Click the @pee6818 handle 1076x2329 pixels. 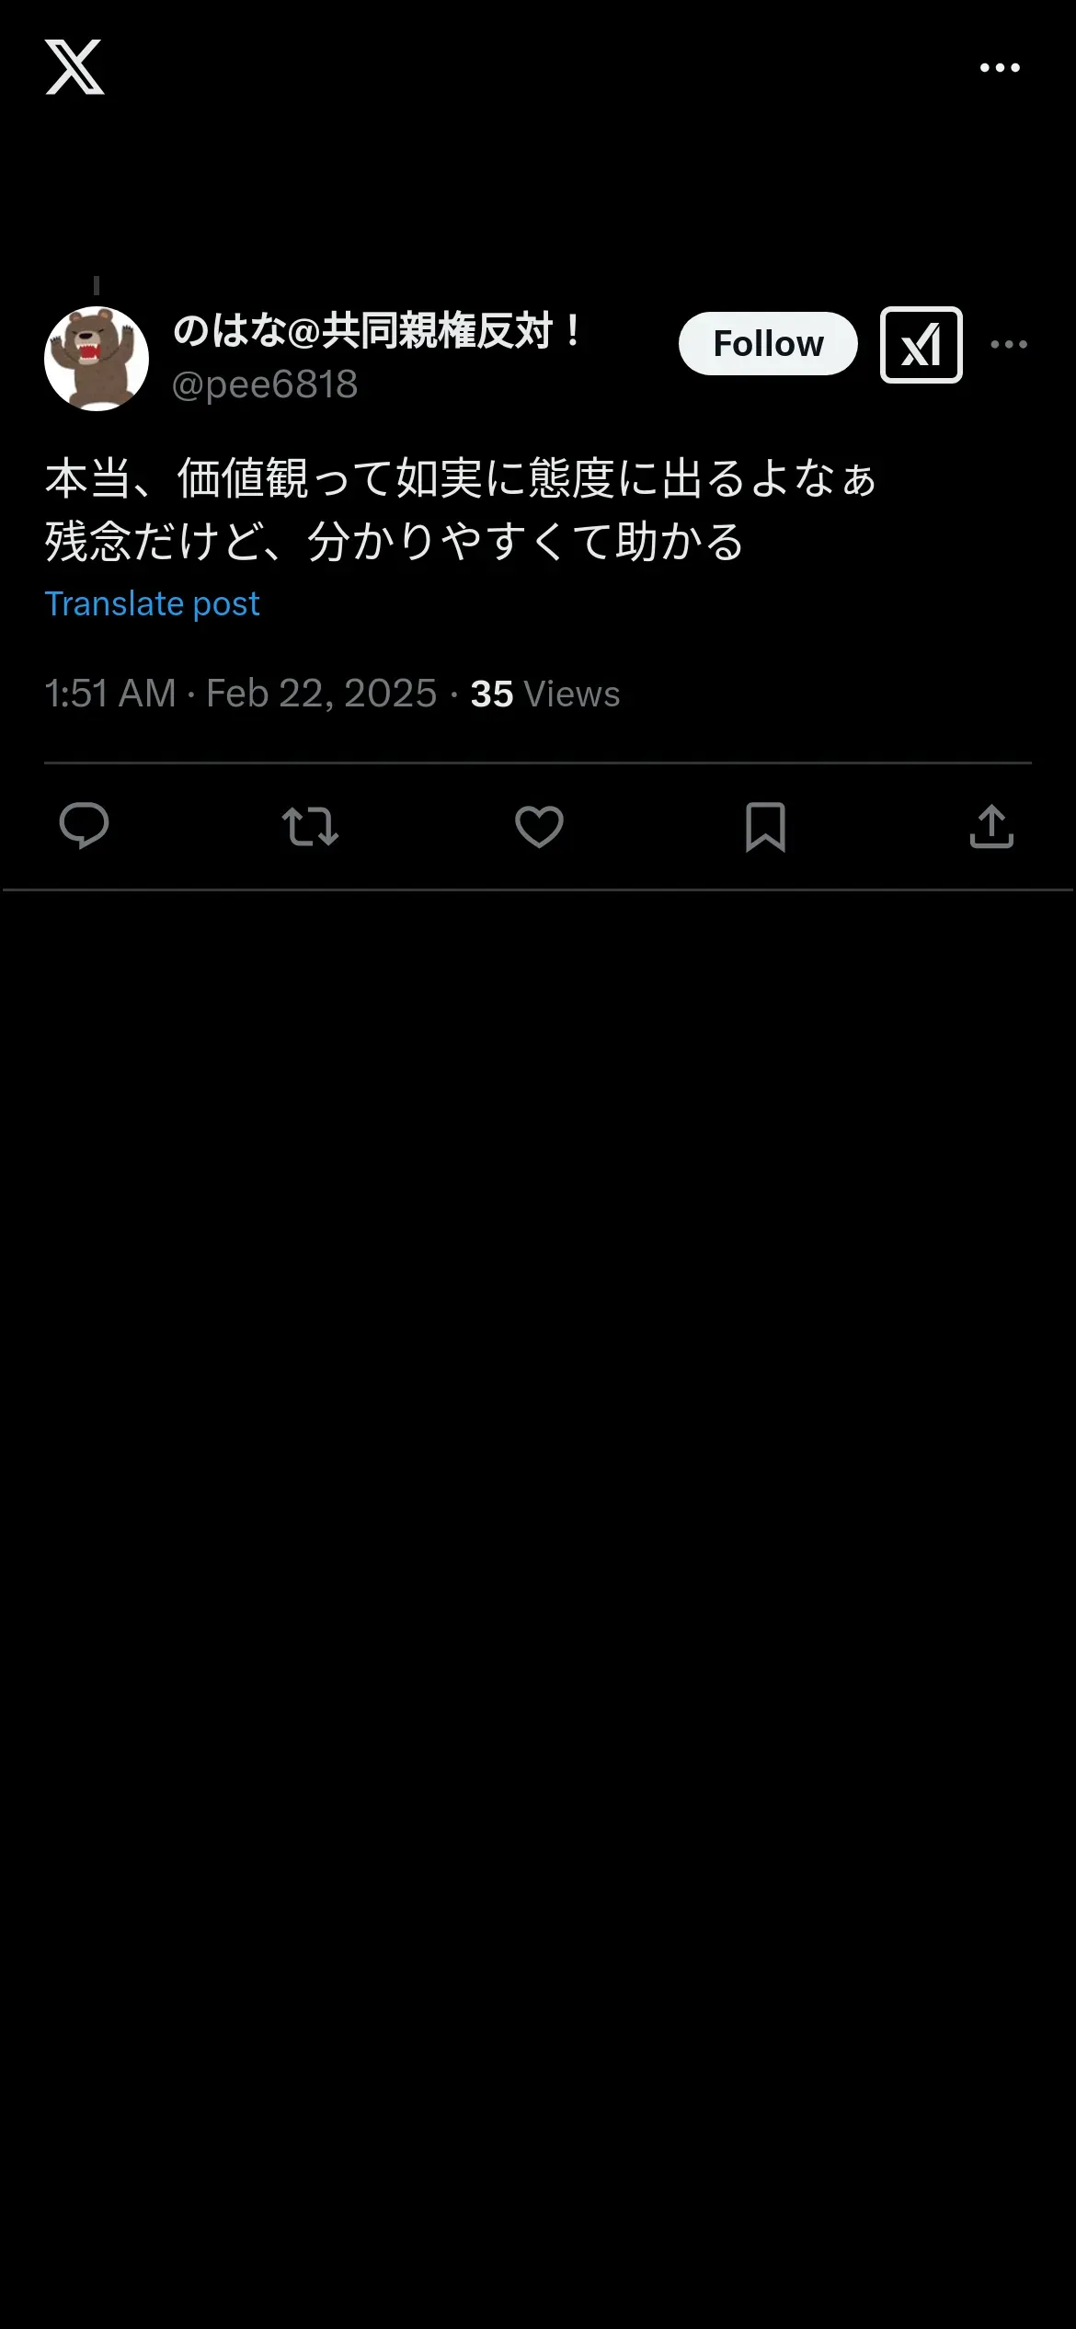[x=265, y=384]
